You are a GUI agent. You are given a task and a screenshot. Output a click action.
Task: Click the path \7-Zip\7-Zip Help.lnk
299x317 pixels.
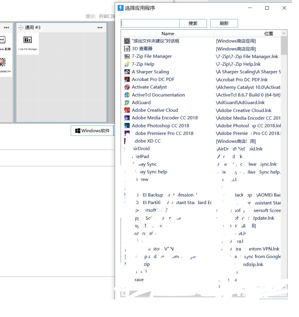(238, 64)
